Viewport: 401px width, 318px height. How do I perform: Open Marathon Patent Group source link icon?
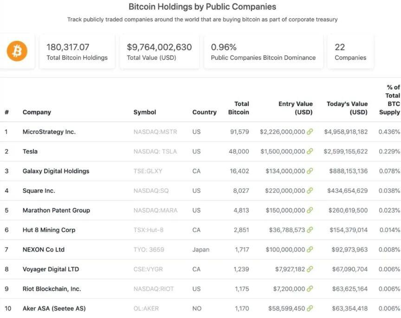(x=310, y=210)
